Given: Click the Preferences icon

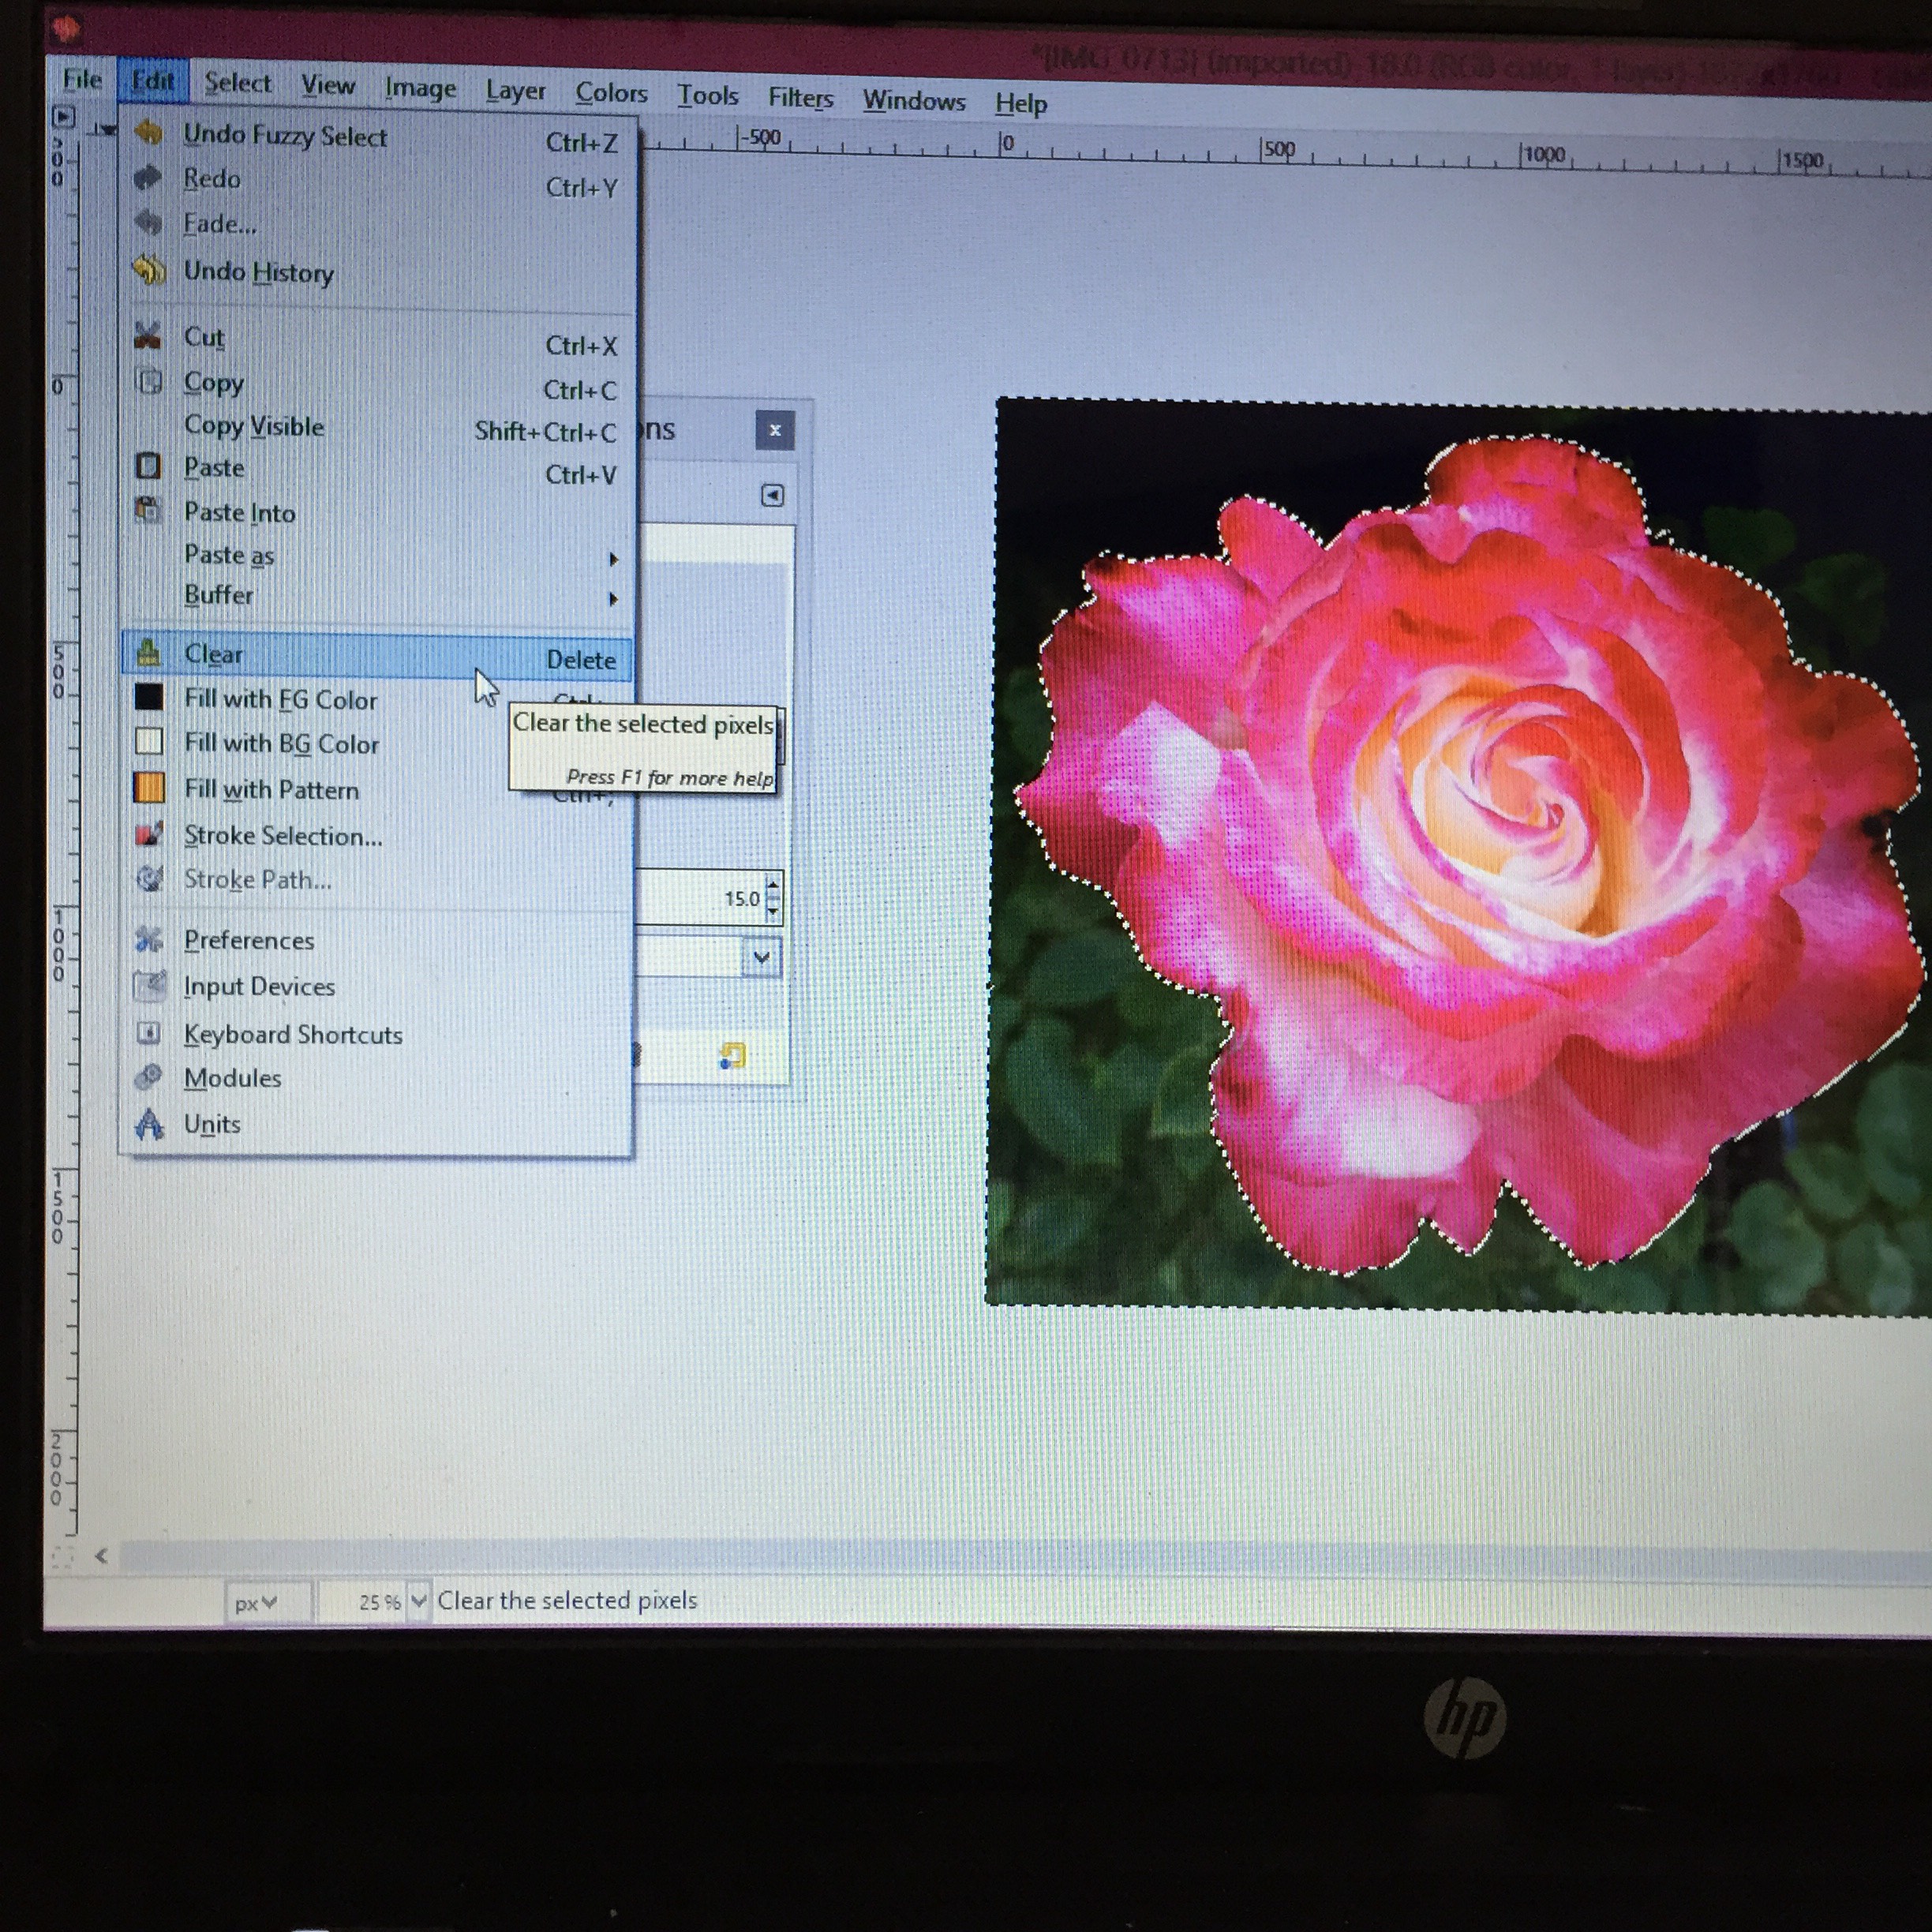Looking at the screenshot, I should click(x=149, y=939).
